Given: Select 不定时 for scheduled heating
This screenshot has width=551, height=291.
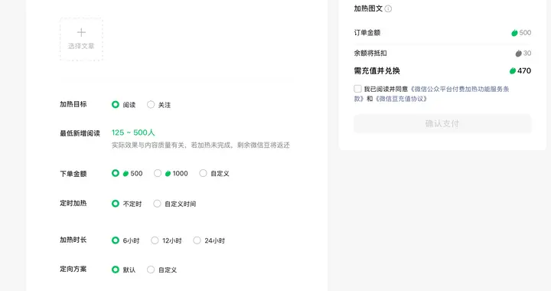Looking at the screenshot, I should point(116,204).
